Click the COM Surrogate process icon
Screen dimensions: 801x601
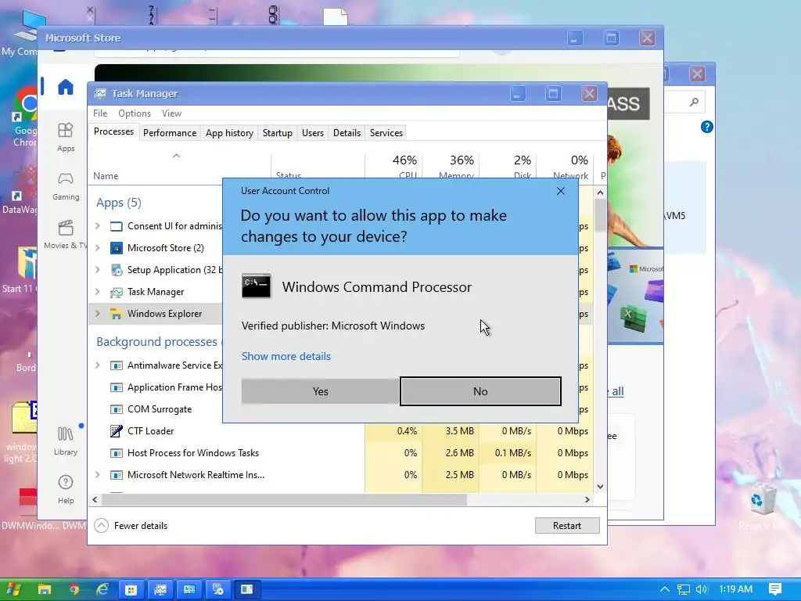point(117,409)
